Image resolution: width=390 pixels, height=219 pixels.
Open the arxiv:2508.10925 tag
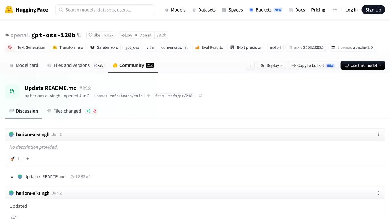click(306, 47)
